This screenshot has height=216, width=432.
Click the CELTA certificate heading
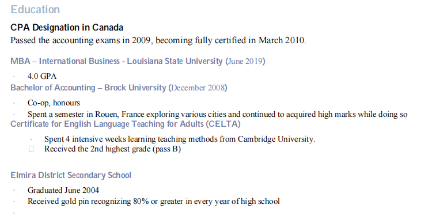tap(126, 124)
